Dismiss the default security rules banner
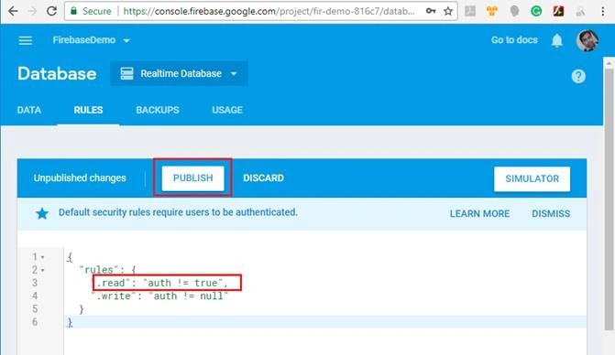Screen dimensions: 615x355 (551, 214)
